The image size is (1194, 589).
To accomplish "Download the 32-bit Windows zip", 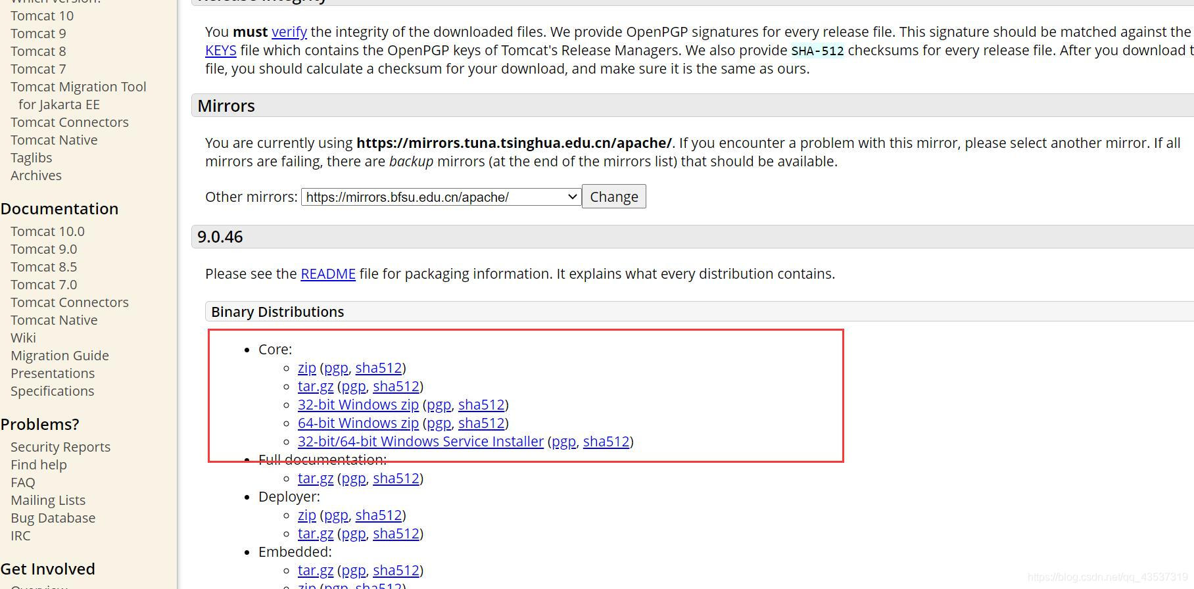I will point(358,405).
